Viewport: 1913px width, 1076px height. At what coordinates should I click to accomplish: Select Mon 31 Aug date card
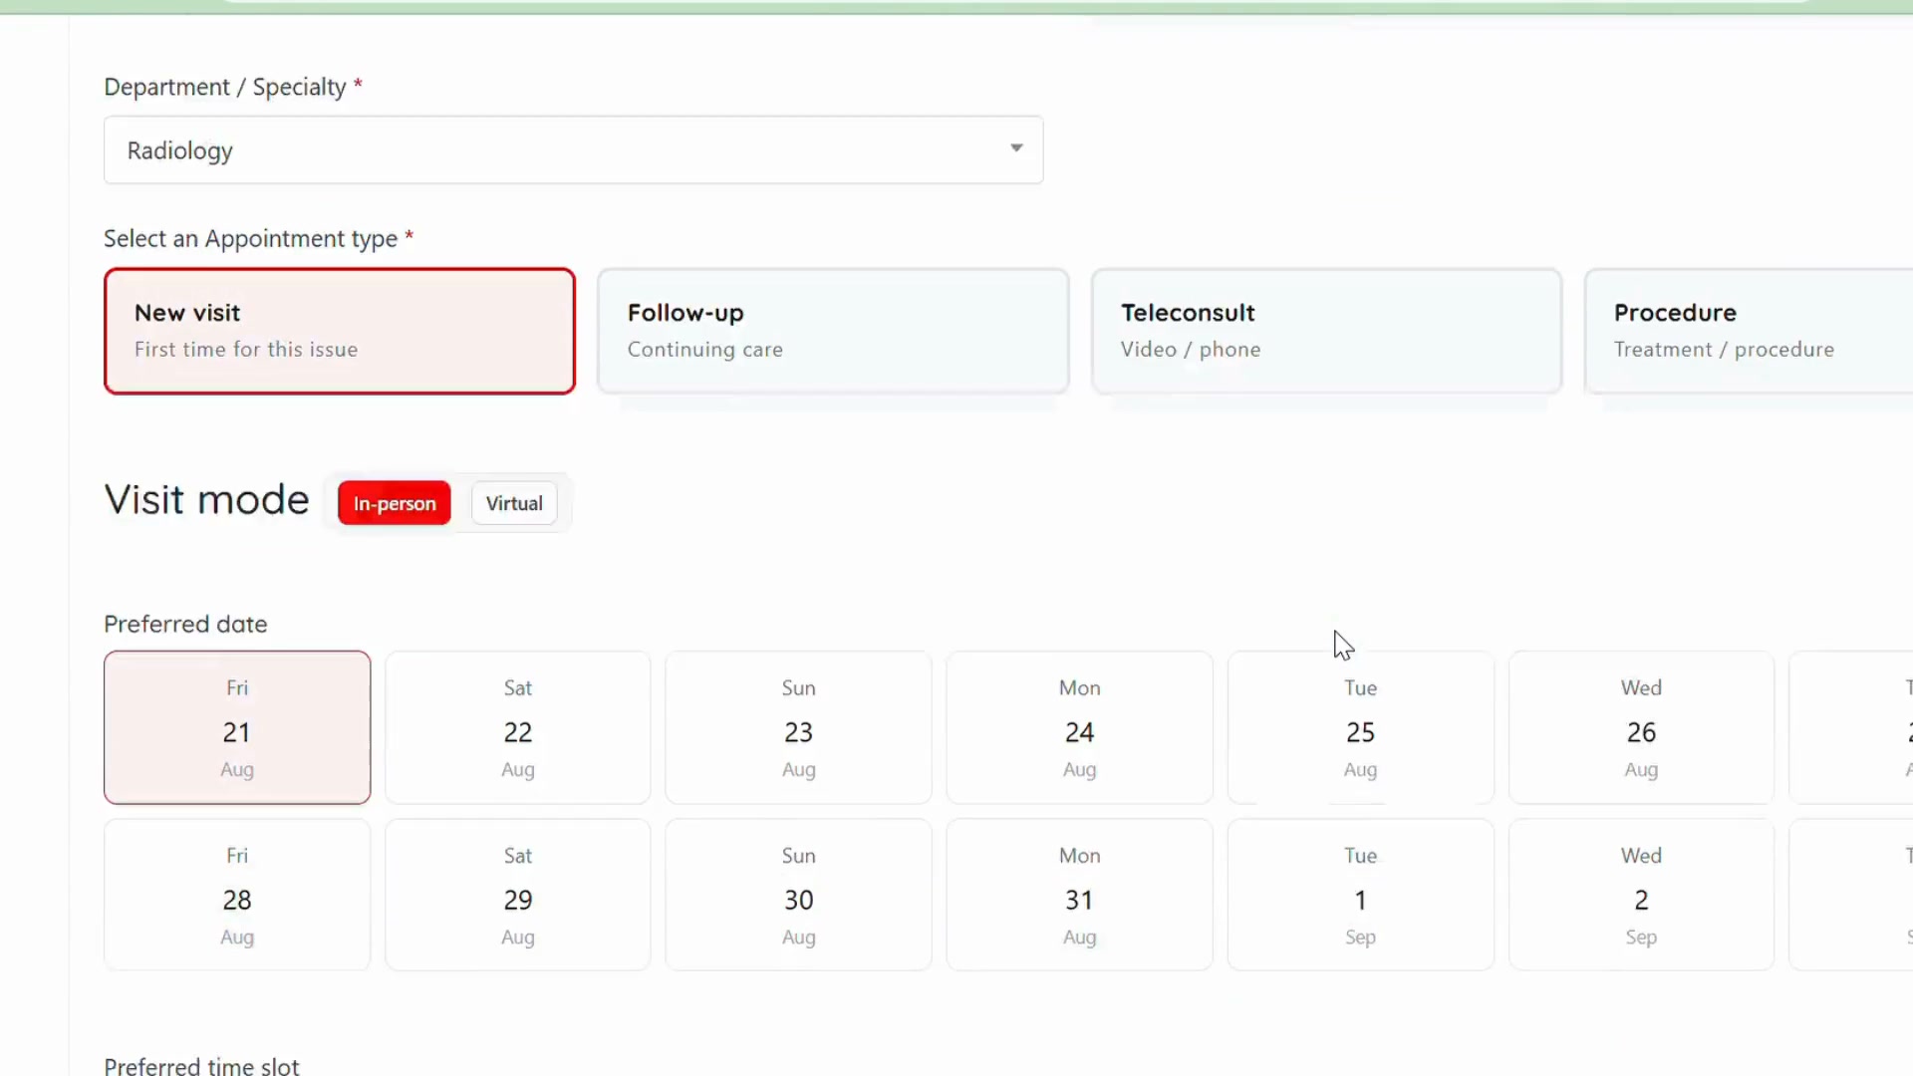point(1080,895)
